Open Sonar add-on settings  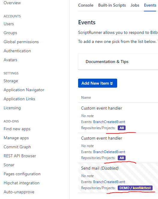pos(9,165)
